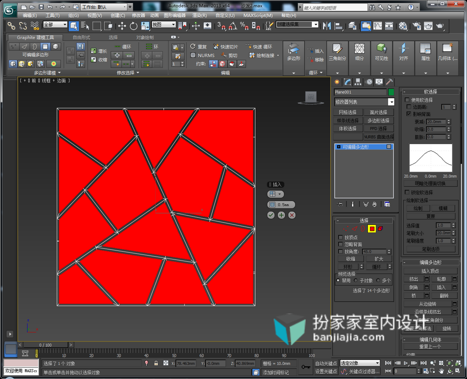Switch to the Hierarchy command panel
The height and width of the screenshot is (379, 467).
(x=358, y=82)
